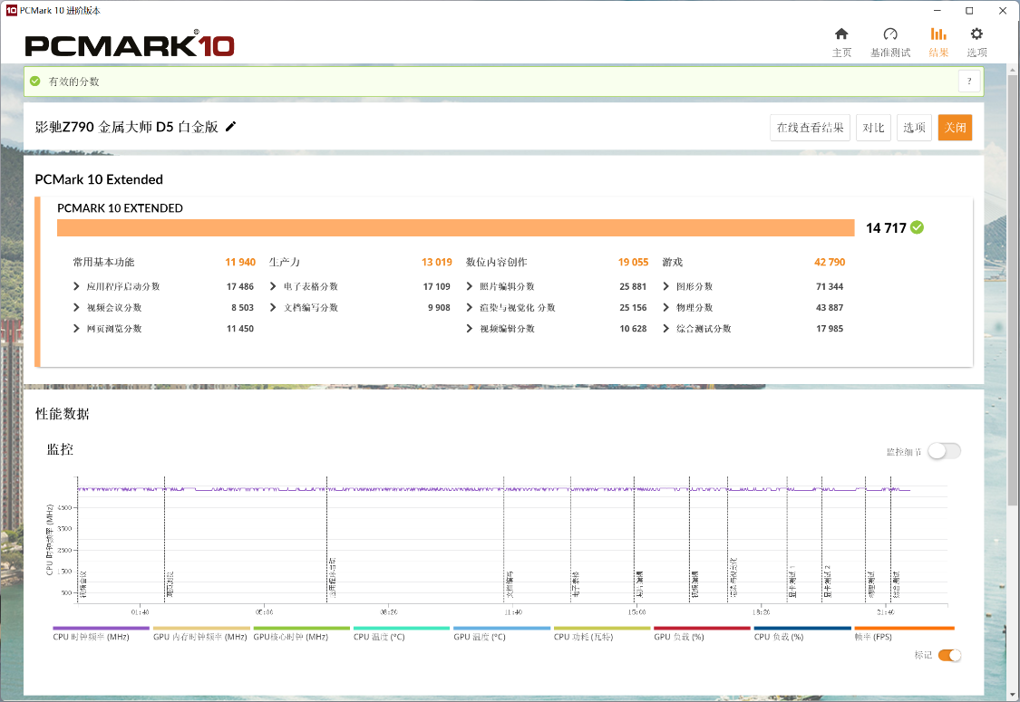The image size is (1020, 702).
Task: Select the Results (结果) bar chart icon
Action: [938, 34]
